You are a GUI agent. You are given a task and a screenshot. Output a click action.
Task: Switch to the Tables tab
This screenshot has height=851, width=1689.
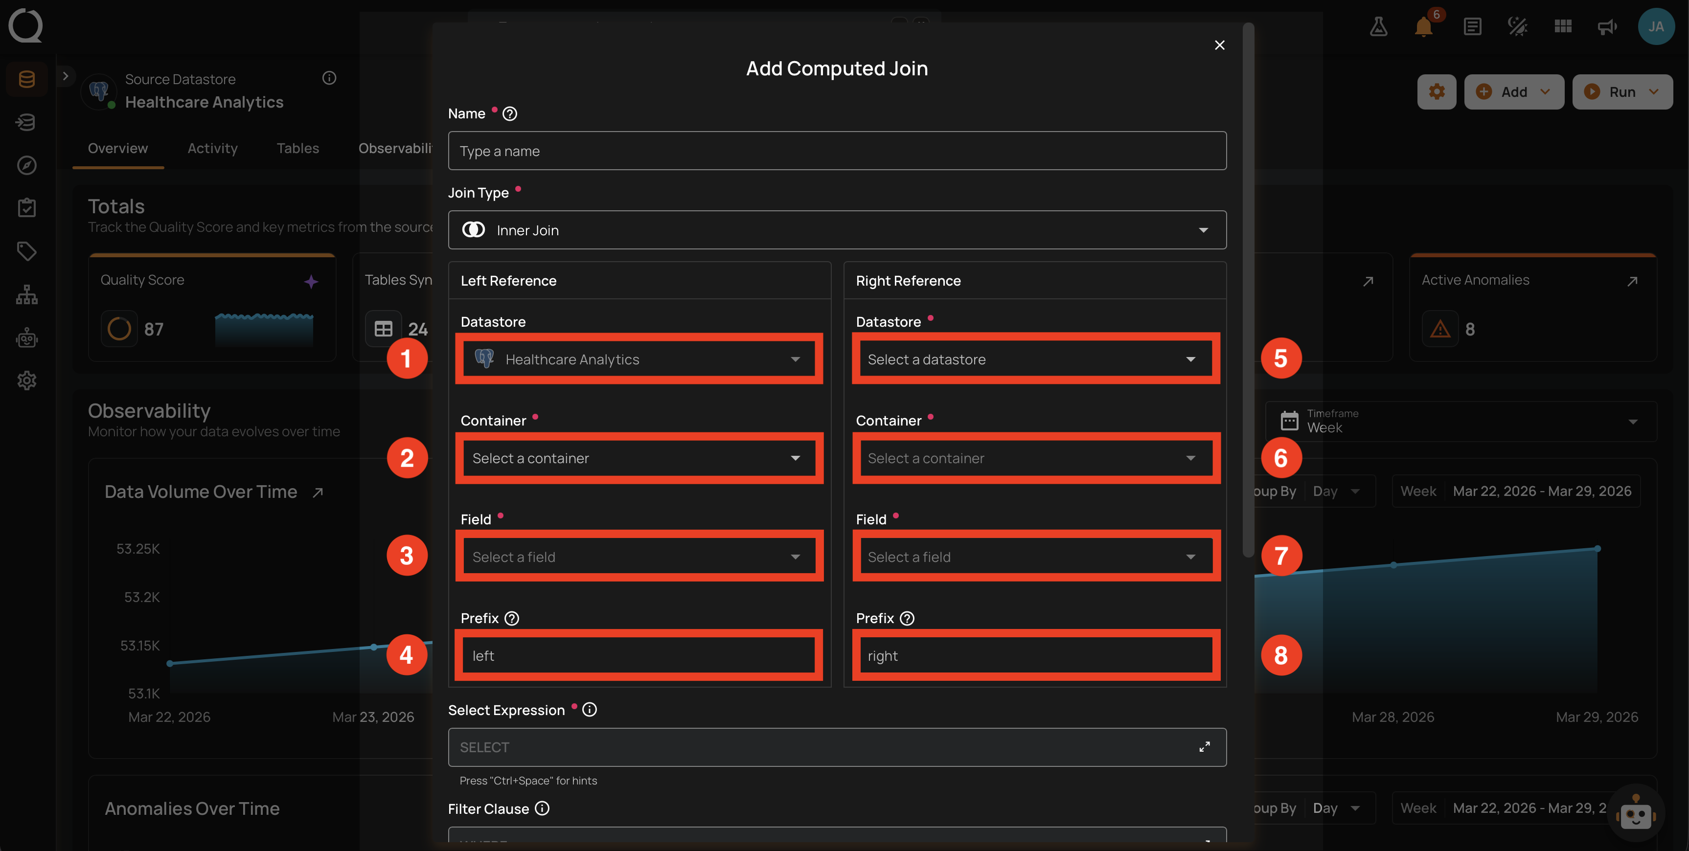pyautogui.click(x=297, y=148)
